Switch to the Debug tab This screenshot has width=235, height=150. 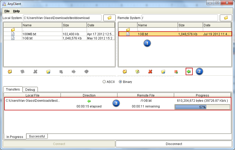click(x=30, y=89)
